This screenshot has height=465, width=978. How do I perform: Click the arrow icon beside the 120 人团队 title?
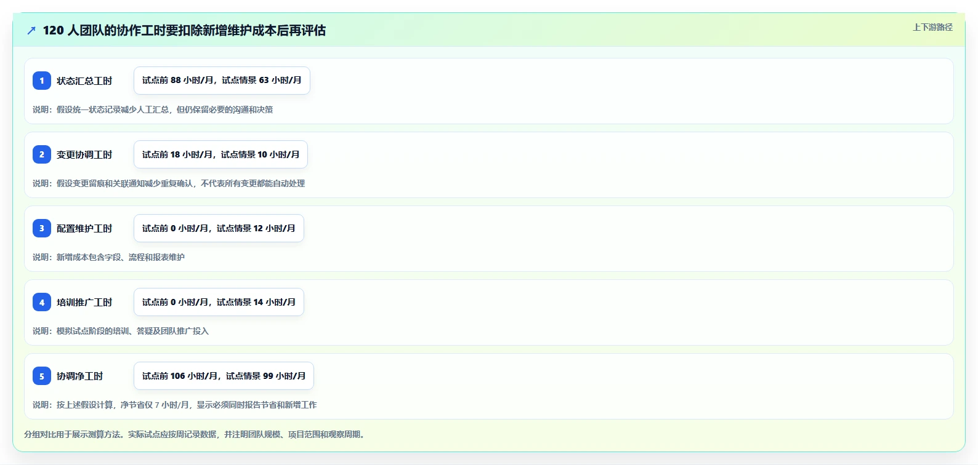[x=31, y=30]
